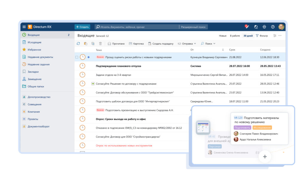Click the refresh icon in the toolbar
Screen dimensions: 306x184
point(78,44)
